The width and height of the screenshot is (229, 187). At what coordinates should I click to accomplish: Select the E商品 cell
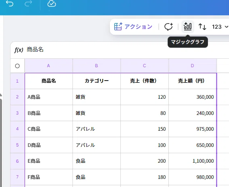click(48, 161)
